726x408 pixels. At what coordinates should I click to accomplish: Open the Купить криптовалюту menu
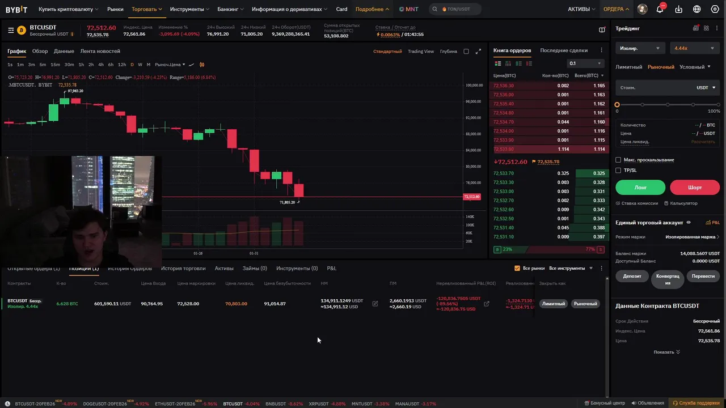point(69,9)
